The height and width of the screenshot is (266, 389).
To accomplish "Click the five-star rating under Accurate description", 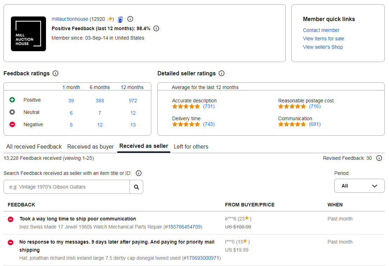I will 186,106.
